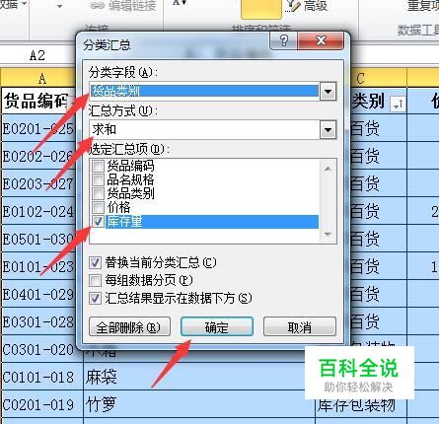Click the 类别 column header cell
The width and height of the screenshot is (439, 424).
click(378, 101)
